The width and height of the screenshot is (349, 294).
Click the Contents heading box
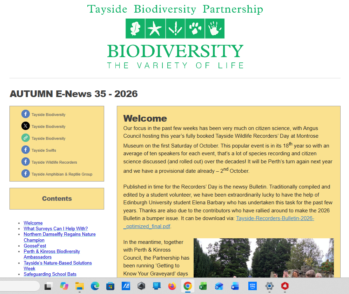57,199
